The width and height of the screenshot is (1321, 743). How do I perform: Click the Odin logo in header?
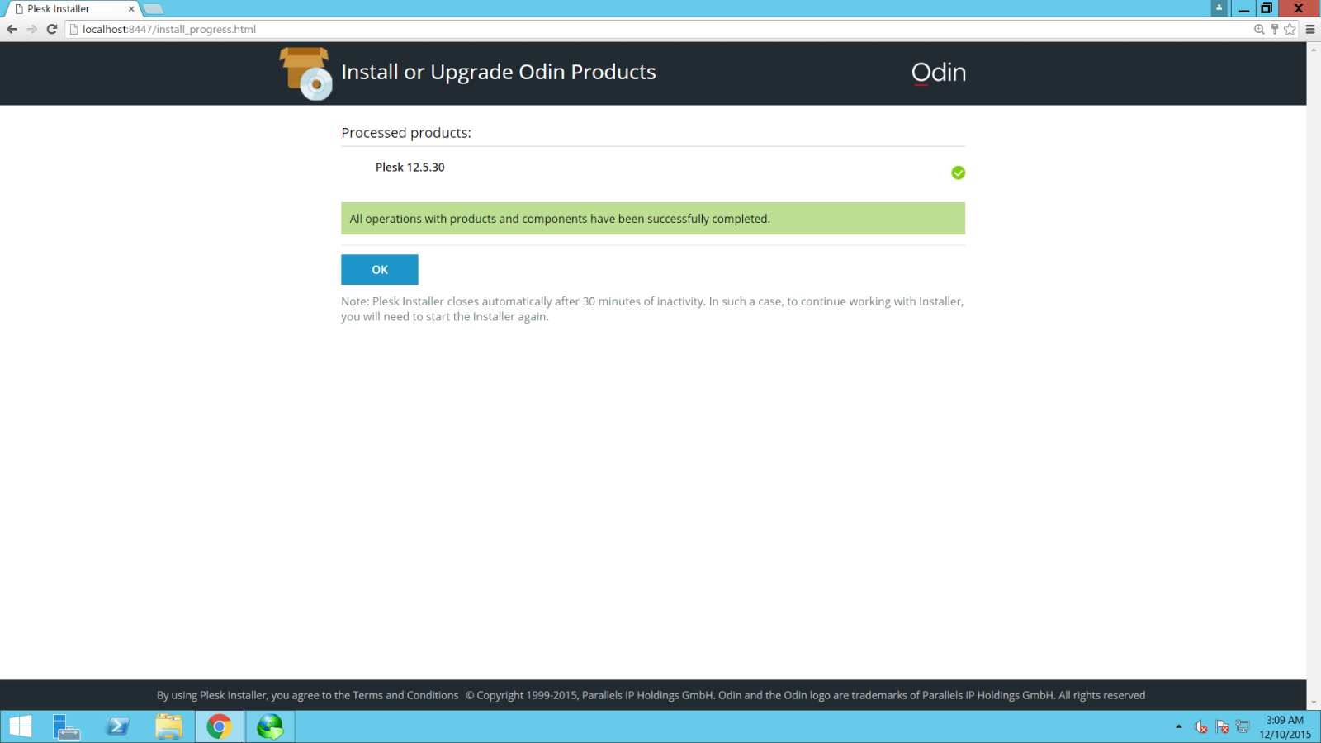point(938,73)
